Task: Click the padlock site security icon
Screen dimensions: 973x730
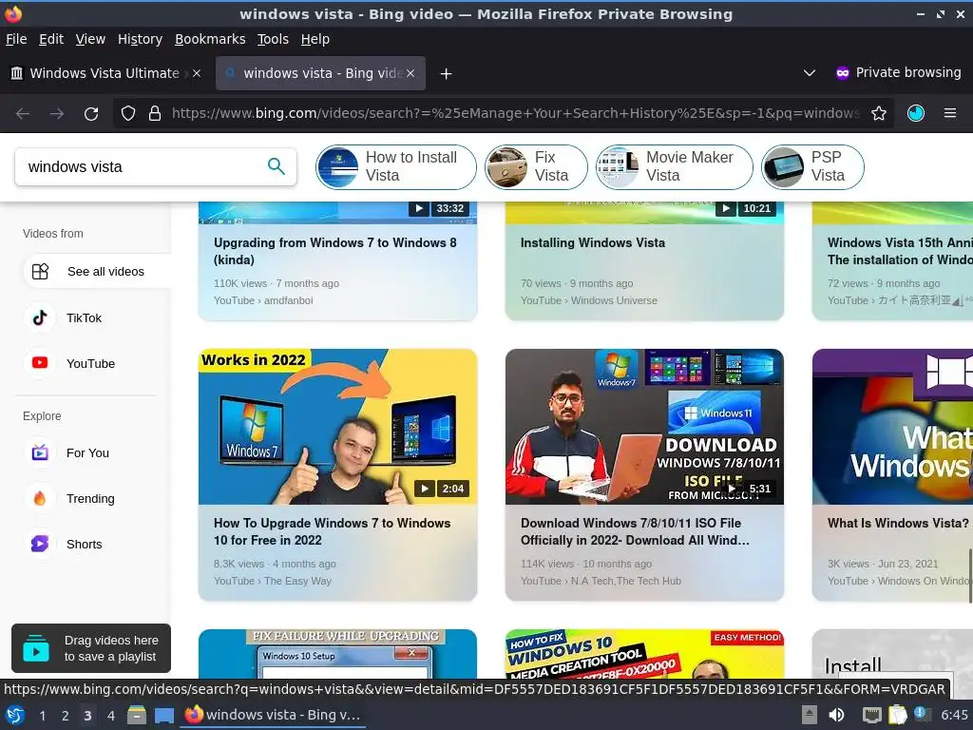Action: (x=155, y=114)
